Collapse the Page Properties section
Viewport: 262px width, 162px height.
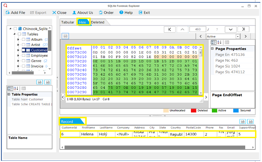click(x=212, y=49)
